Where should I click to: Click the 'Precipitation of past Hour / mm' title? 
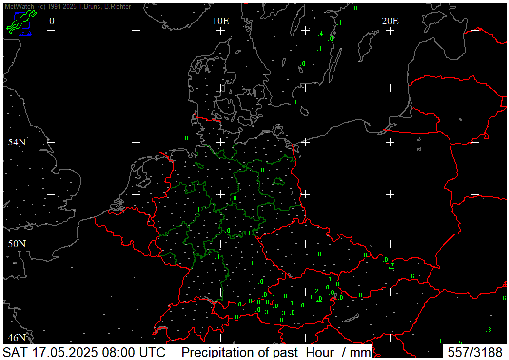point(276,352)
